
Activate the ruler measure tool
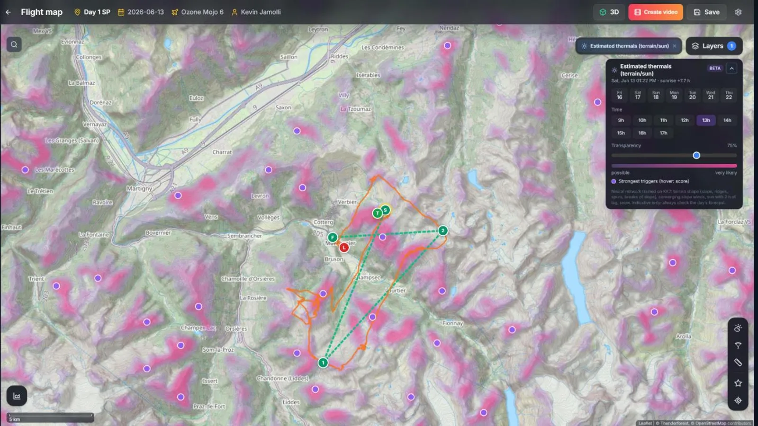(738, 363)
